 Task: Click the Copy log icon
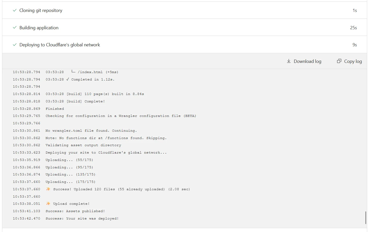339,61
